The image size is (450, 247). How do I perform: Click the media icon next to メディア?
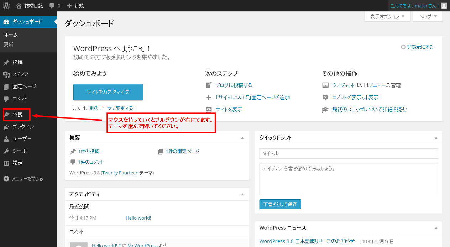6,74
